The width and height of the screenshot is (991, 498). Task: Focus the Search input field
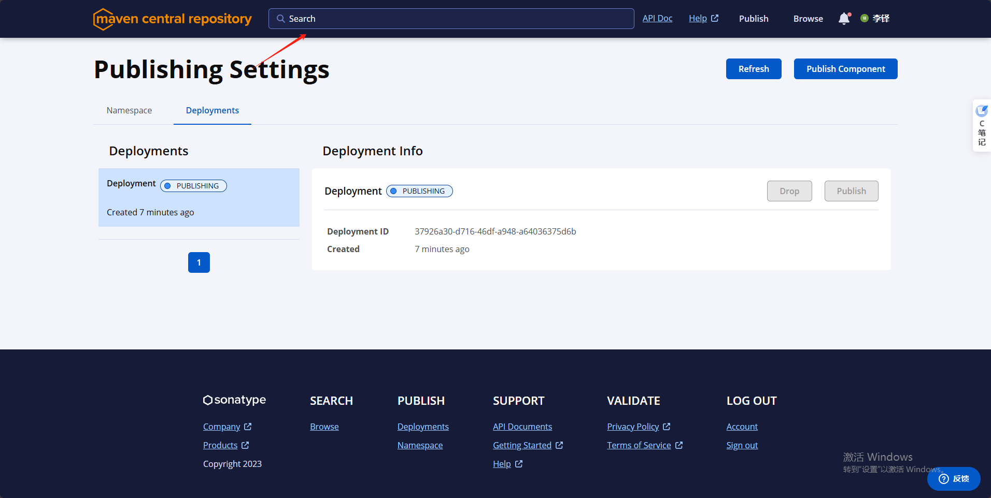click(x=451, y=19)
